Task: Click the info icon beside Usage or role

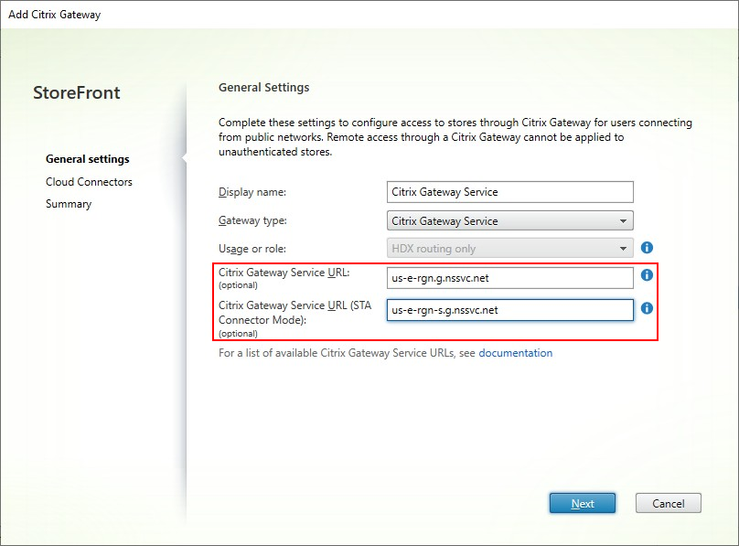Action: (x=647, y=247)
